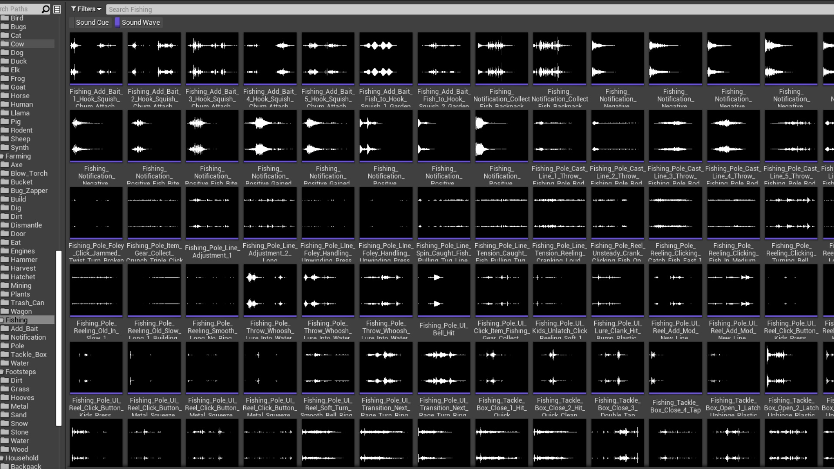Select the Cow folder icon
834x469 pixels.
(5, 44)
